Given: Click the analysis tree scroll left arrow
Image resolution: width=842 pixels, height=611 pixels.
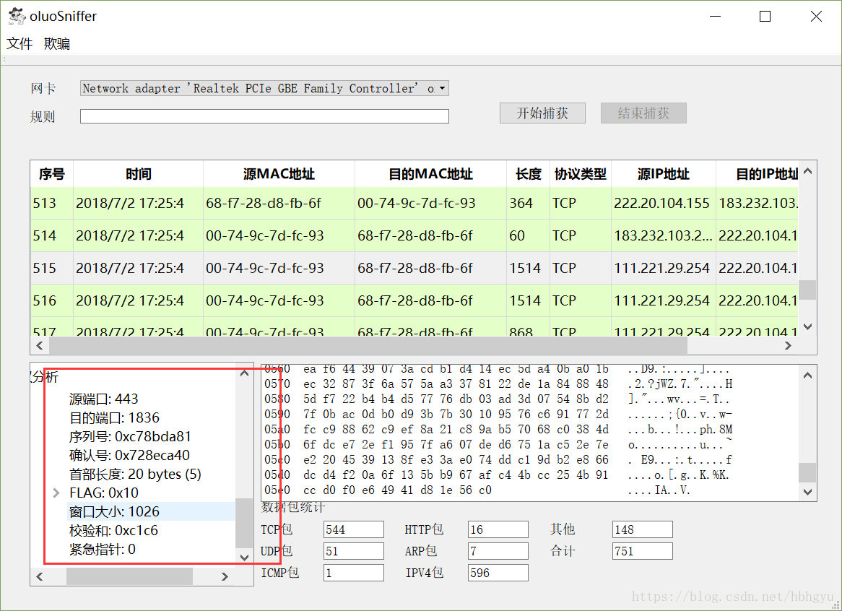Looking at the screenshot, I should [x=39, y=576].
